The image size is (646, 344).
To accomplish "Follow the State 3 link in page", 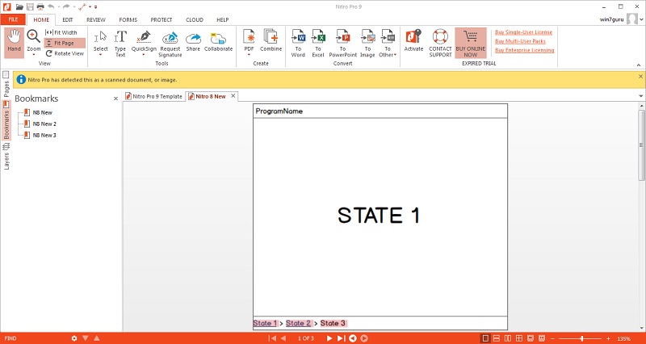I will coord(333,323).
